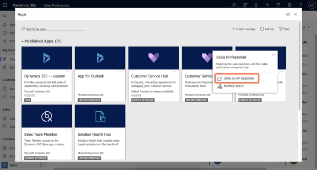Click the Apps dialog vertical scrollbar

pos(300,66)
